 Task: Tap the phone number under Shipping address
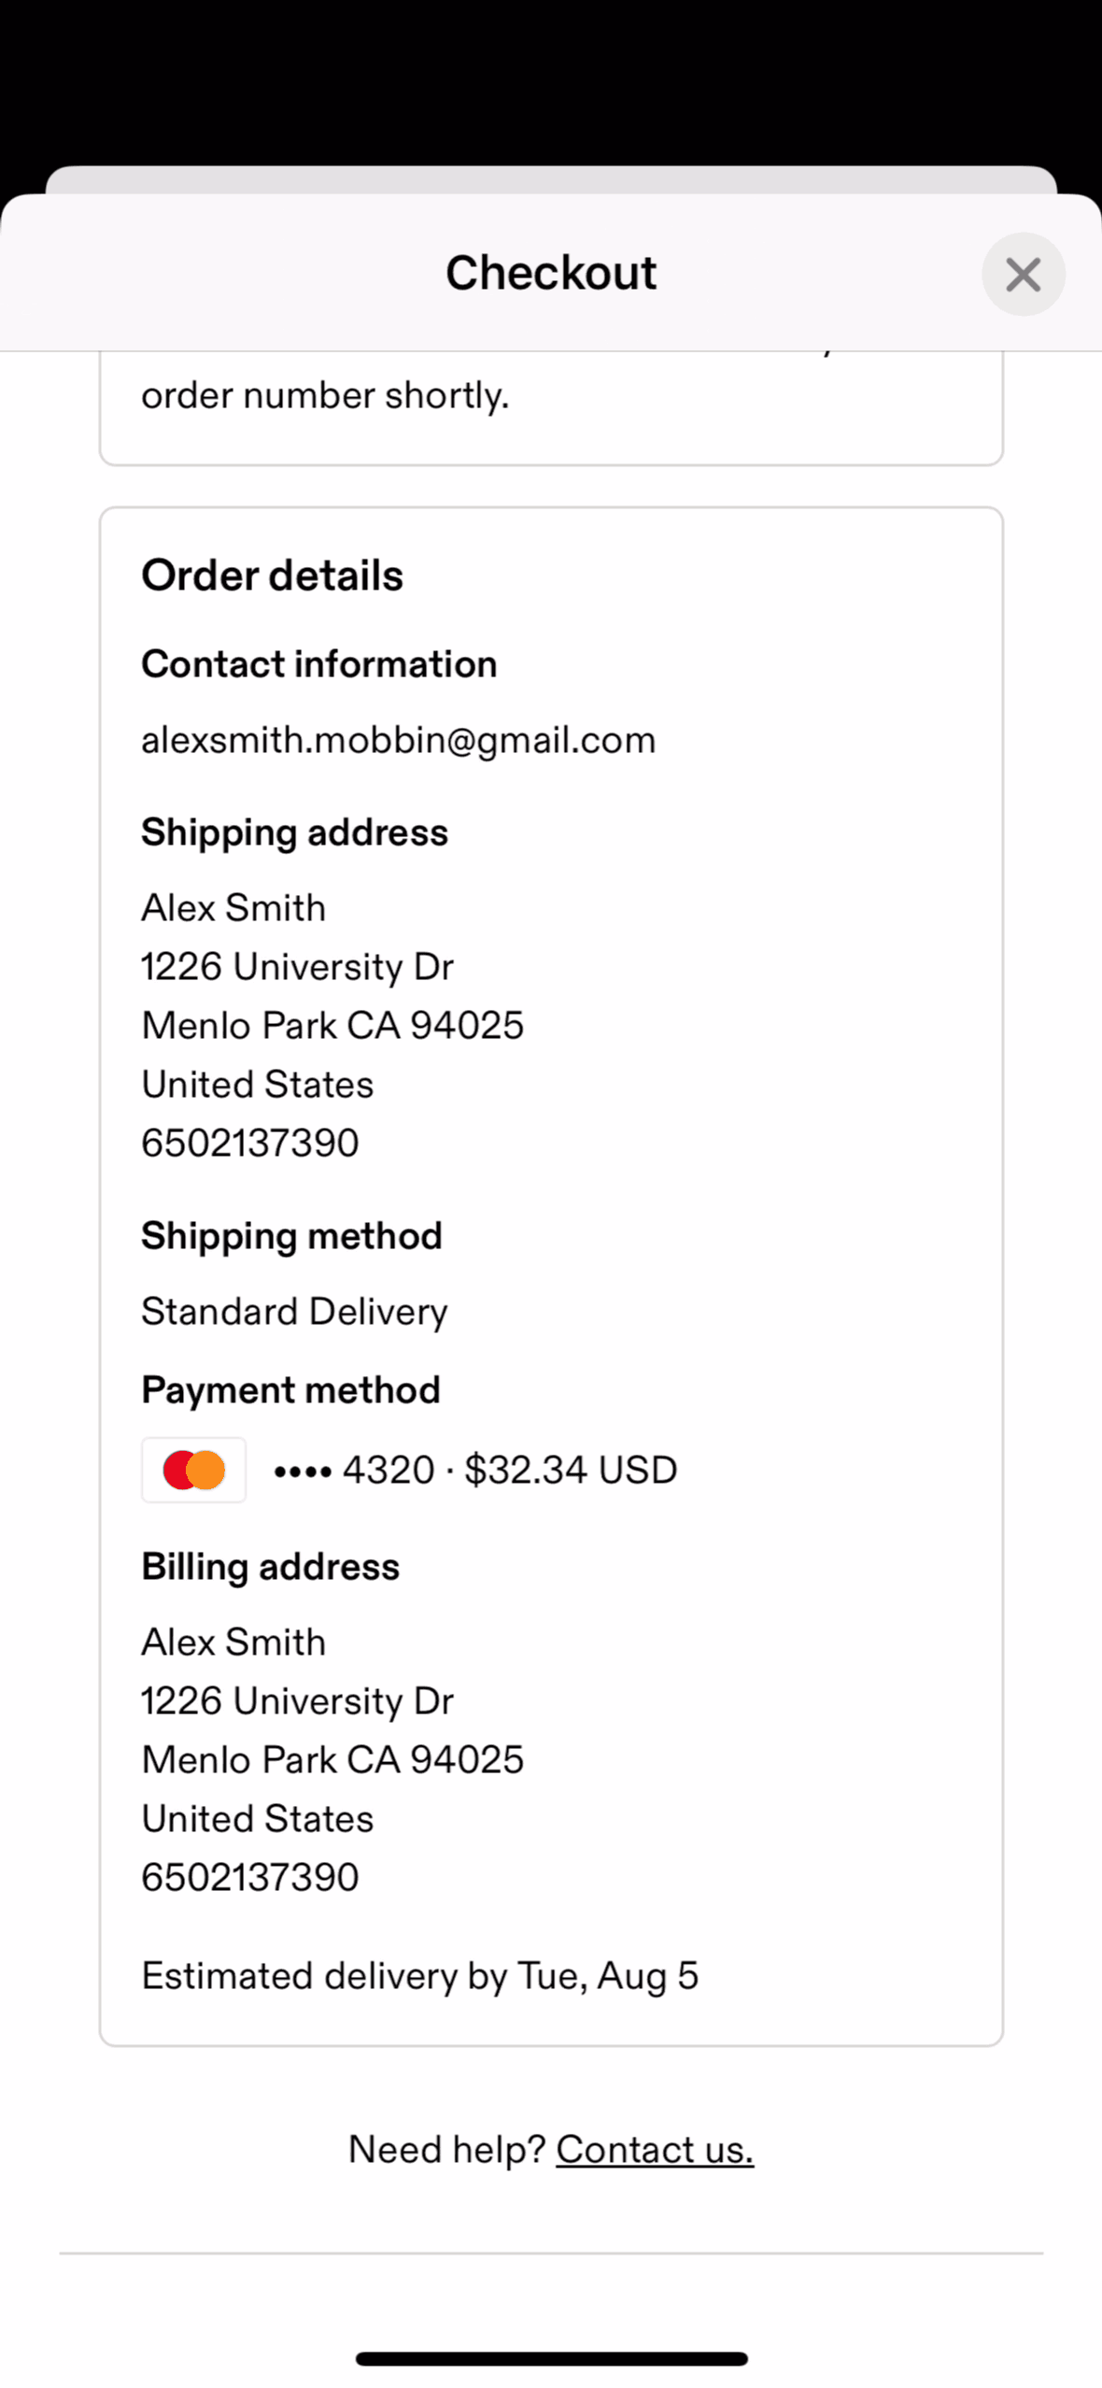pyautogui.click(x=250, y=1143)
